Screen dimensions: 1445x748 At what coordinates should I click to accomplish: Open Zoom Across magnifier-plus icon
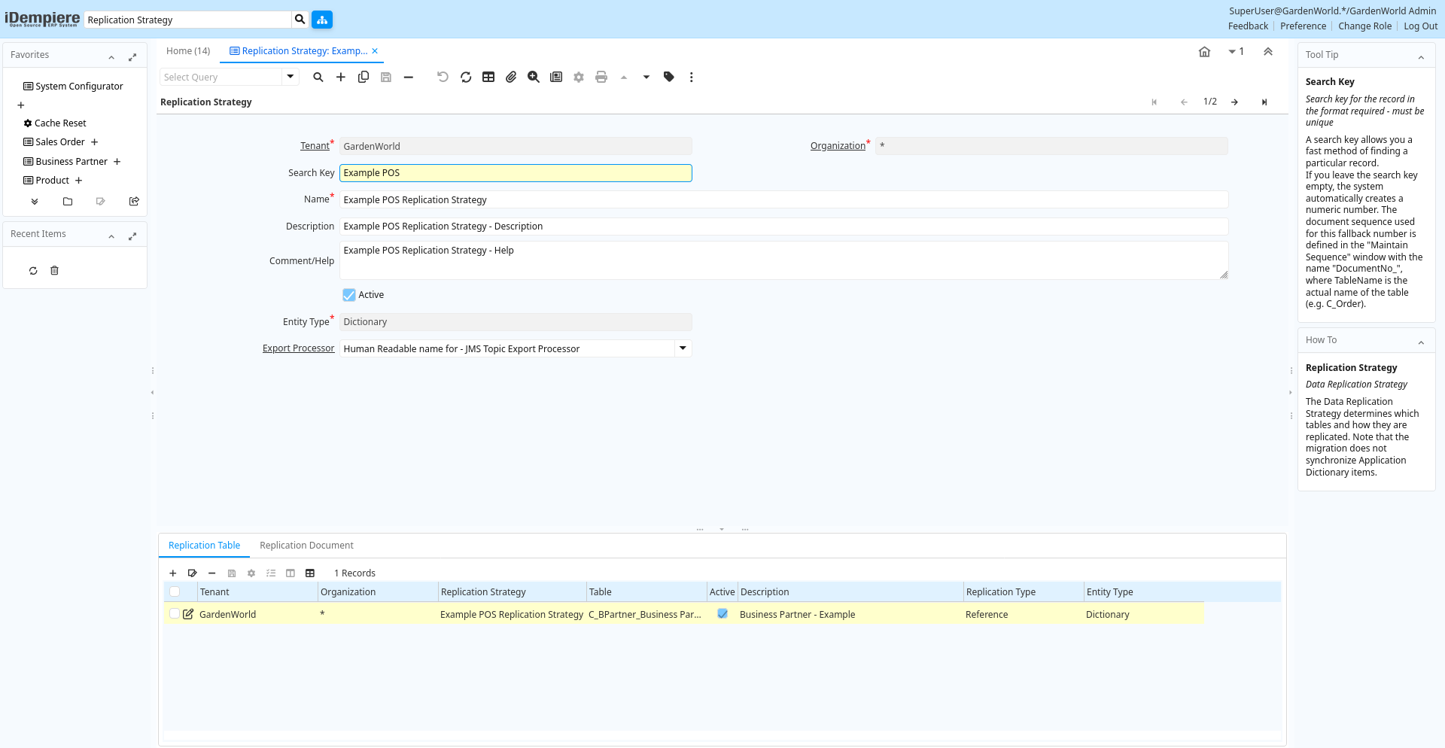pyautogui.click(x=534, y=77)
